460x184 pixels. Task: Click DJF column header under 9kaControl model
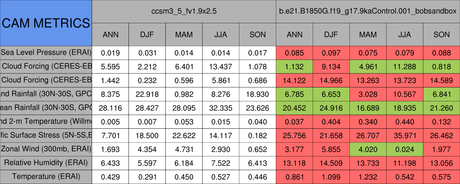pos(332,35)
